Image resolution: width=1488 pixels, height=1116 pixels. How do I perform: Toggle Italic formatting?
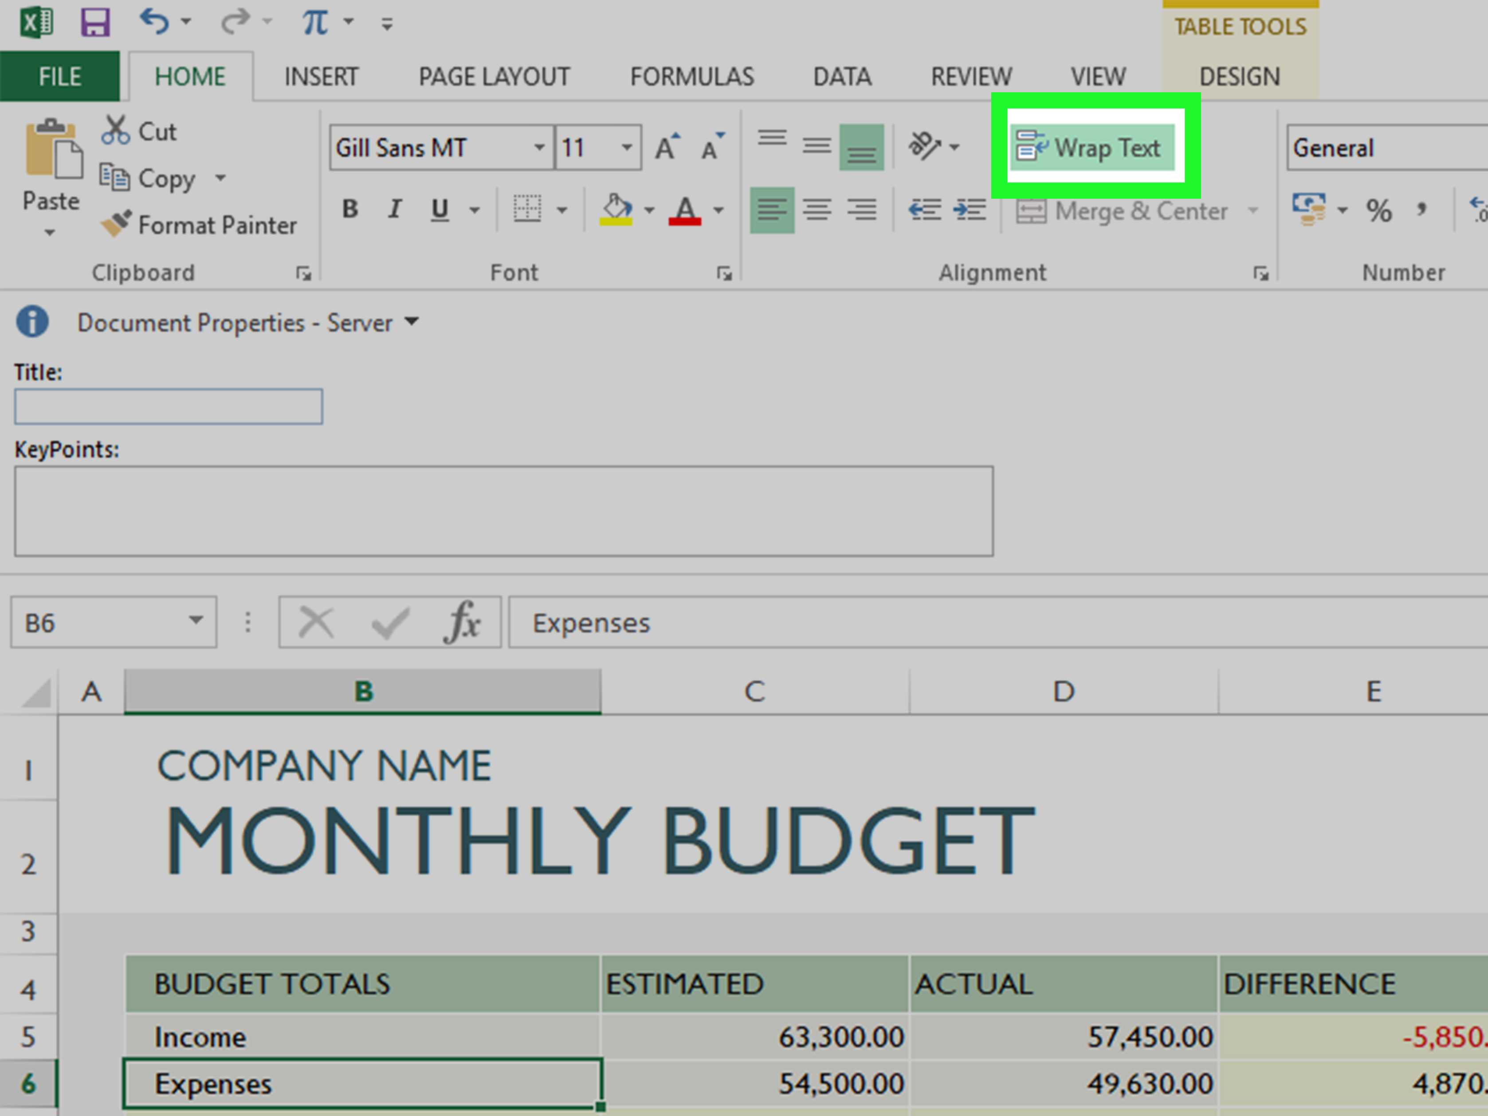pos(395,209)
